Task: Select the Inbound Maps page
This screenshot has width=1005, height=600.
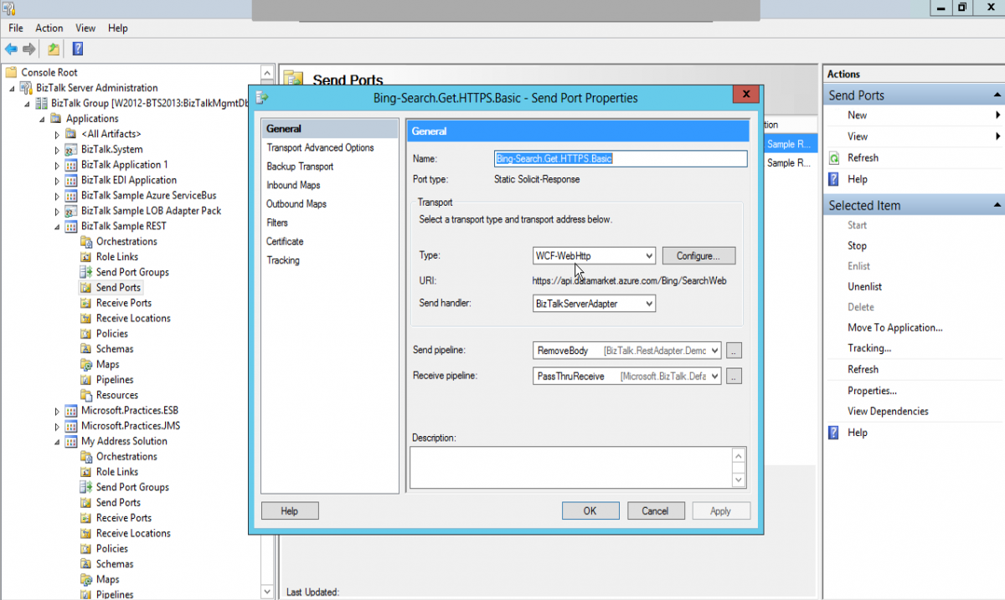Action: click(x=293, y=185)
